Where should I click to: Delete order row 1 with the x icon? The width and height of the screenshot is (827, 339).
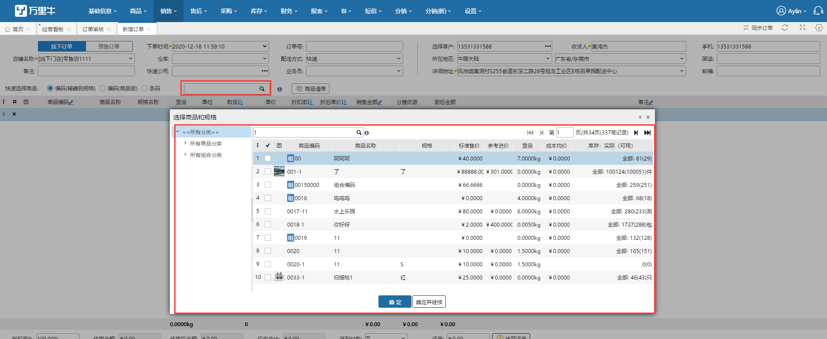(14, 114)
